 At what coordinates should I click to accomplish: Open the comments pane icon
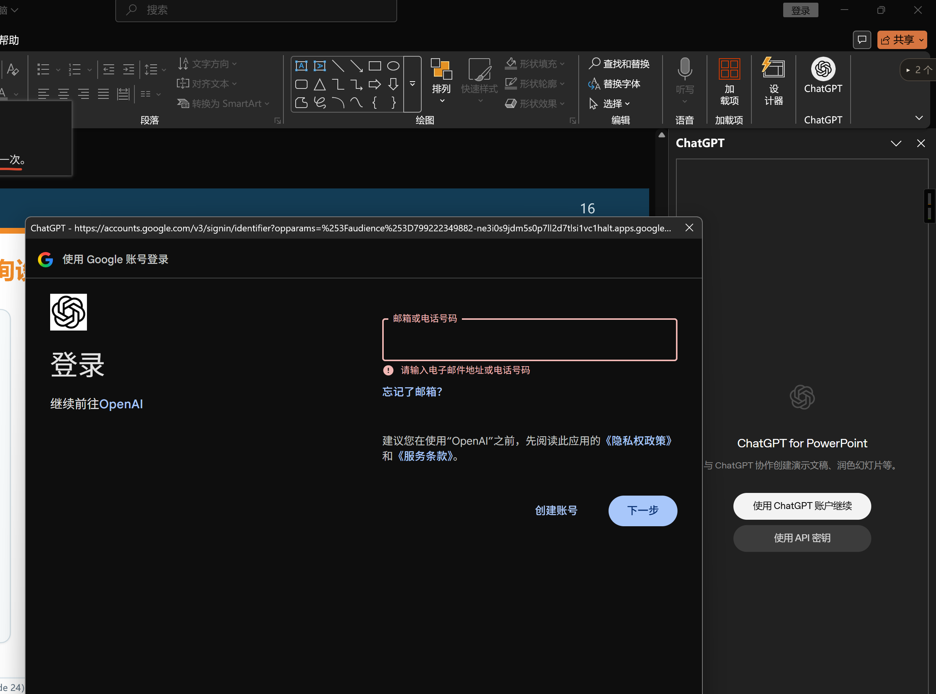pyautogui.click(x=862, y=40)
